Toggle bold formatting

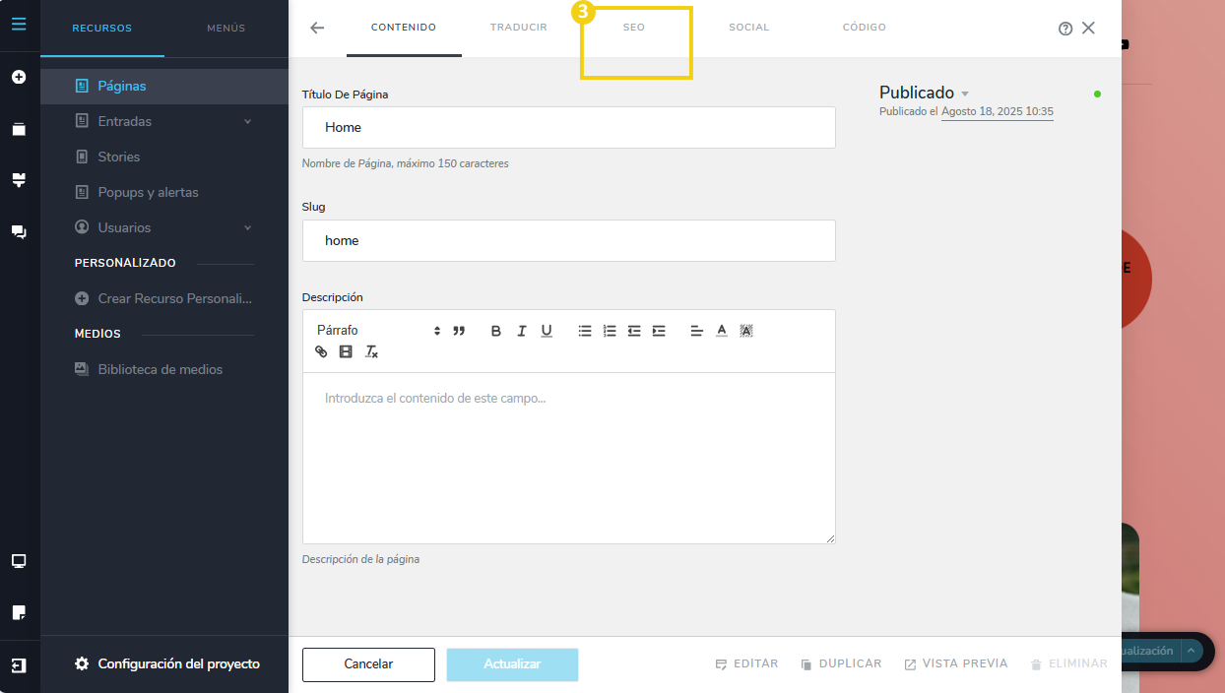[x=496, y=331]
